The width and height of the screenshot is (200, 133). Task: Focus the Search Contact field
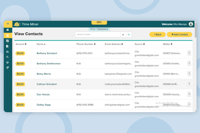pos(98,34)
